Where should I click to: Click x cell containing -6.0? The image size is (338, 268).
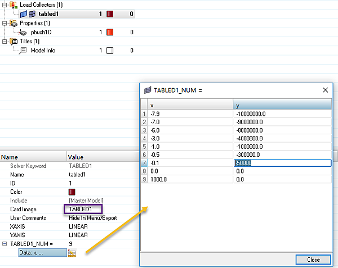point(190,130)
